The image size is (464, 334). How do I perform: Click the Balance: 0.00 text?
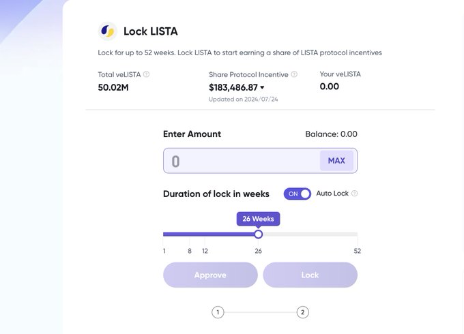point(331,134)
